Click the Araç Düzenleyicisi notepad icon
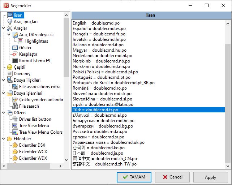The height and width of the screenshot is (185, 232). (x=15, y=35)
